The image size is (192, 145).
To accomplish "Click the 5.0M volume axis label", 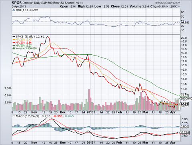I will click(8, 95).
